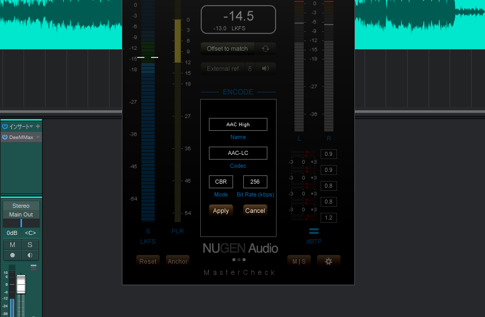The image size is (485, 317).
Task: Cancel the encode settings
Action: pyautogui.click(x=255, y=211)
